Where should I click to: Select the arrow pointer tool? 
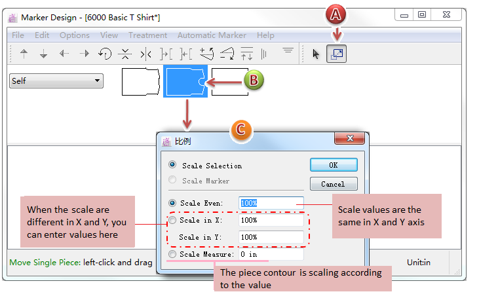[316, 54]
